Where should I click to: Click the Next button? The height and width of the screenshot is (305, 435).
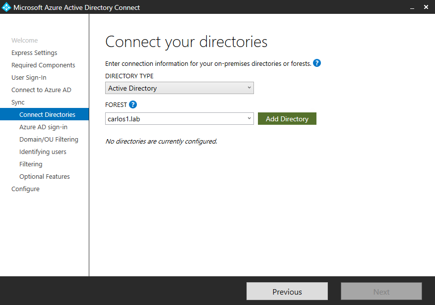tap(381, 292)
